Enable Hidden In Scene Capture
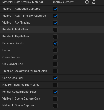Image resolution: width=104 pixels, height=110 pixels. (x=55, y=106)
